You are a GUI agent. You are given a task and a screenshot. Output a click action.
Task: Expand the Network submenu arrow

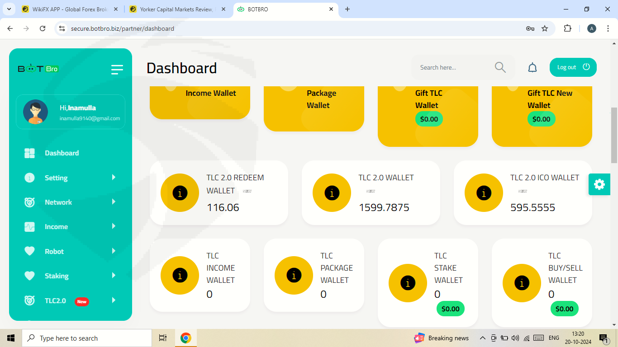tap(114, 202)
